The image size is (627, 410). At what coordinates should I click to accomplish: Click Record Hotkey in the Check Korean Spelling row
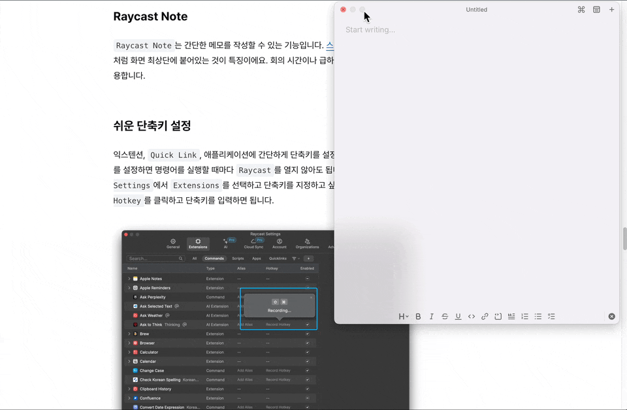(x=278, y=379)
